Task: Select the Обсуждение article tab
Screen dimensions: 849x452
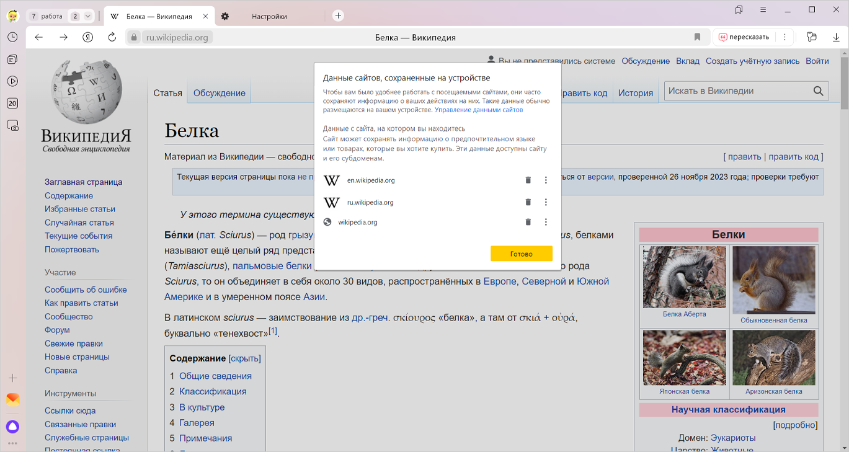Action: 220,93
